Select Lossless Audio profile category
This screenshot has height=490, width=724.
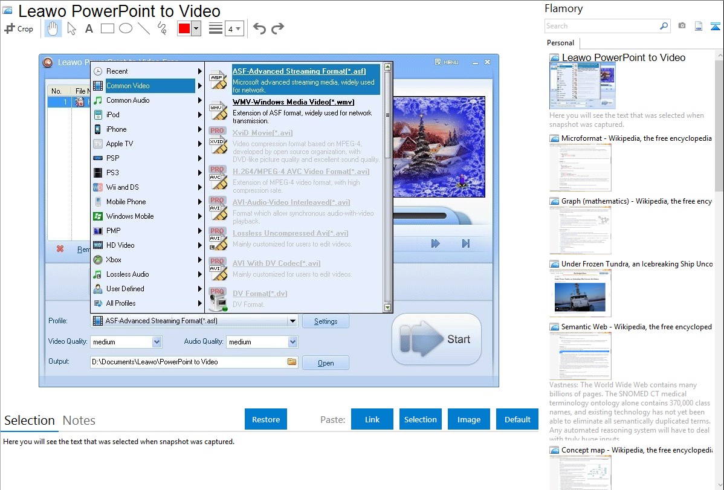[147, 274]
